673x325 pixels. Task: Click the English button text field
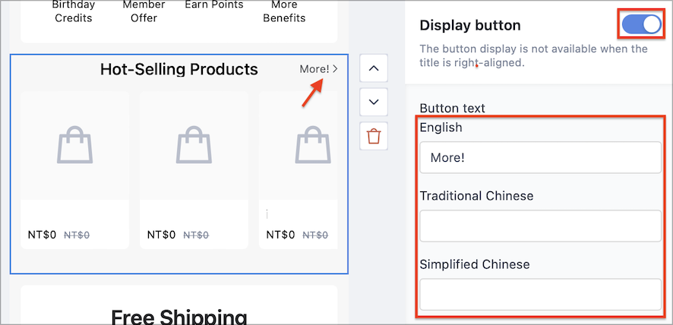(540, 157)
